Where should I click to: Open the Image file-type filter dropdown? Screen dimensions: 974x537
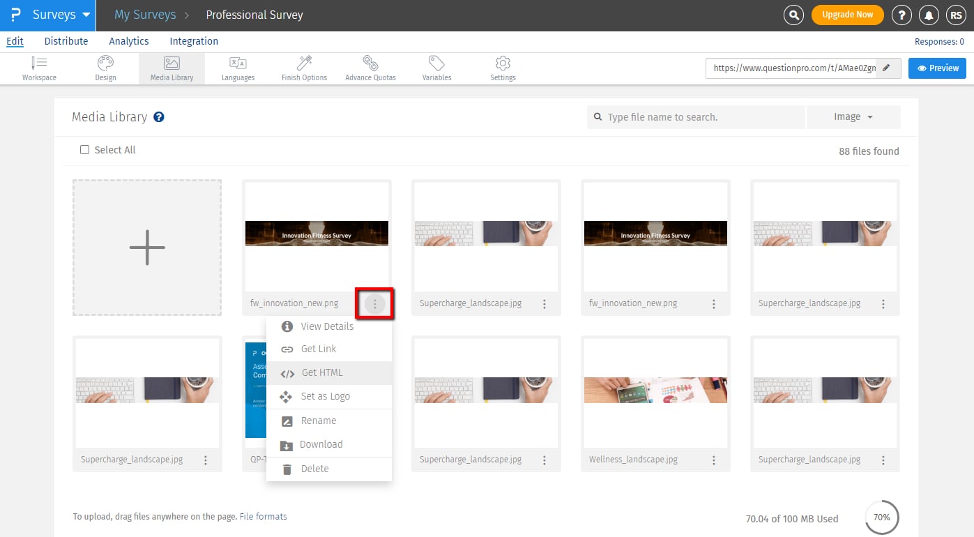(x=853, y=116)
